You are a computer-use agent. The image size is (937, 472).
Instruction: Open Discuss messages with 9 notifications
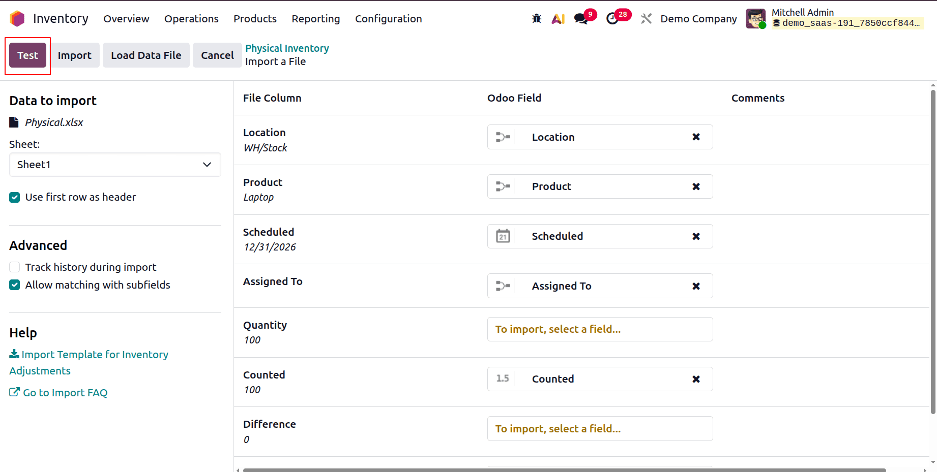coord(580,18)
